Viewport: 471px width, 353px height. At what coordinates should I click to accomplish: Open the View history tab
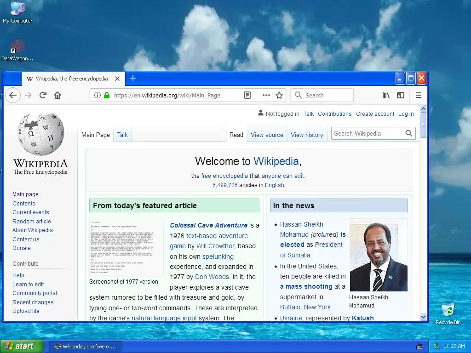click(307, 135)
